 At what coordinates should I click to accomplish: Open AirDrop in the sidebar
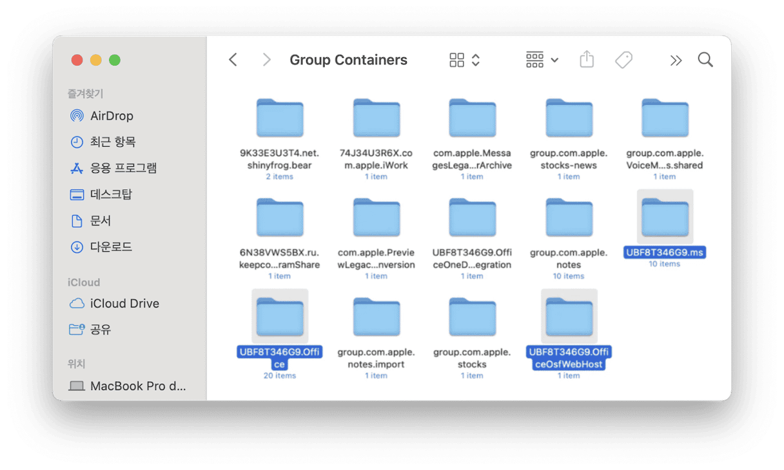pyautogui.click(x=101, y=116)
